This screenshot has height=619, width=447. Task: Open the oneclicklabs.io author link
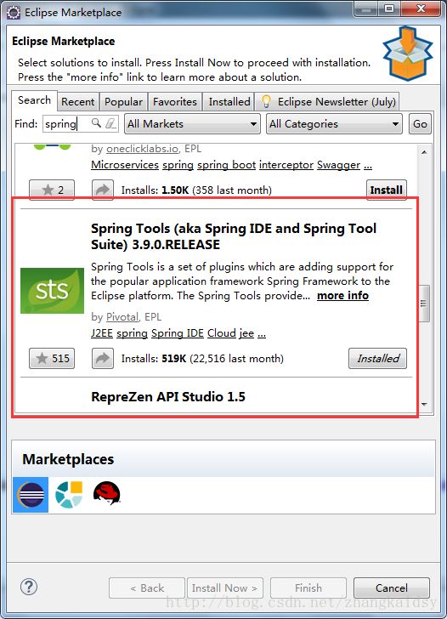(x=142, y=149)
